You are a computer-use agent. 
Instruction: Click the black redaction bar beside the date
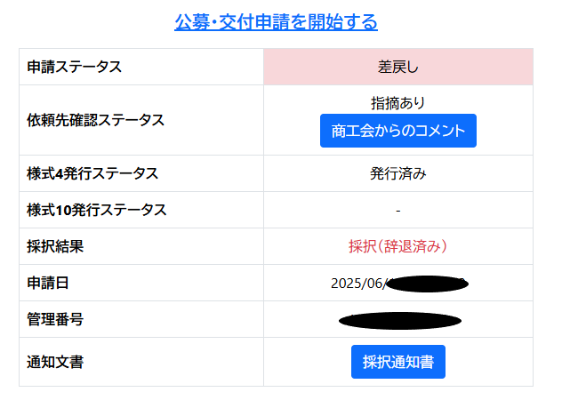click(429, 284)
